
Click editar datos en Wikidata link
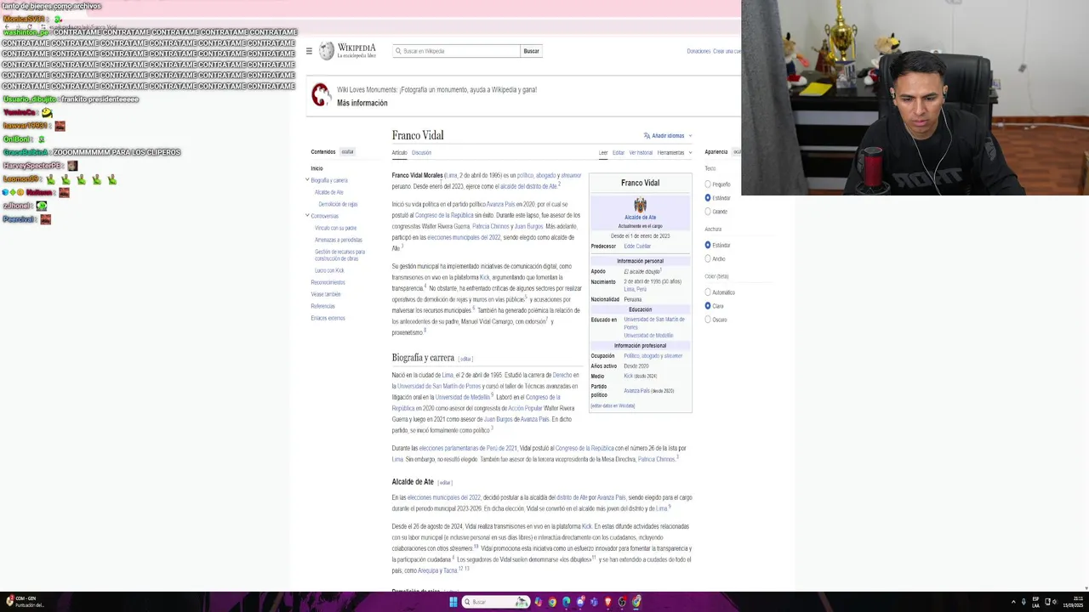tap(613, 405)
